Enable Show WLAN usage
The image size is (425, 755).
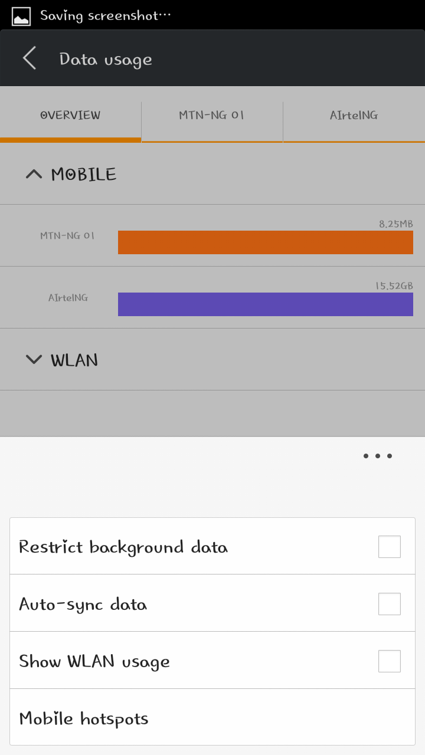tap(389, 661)
